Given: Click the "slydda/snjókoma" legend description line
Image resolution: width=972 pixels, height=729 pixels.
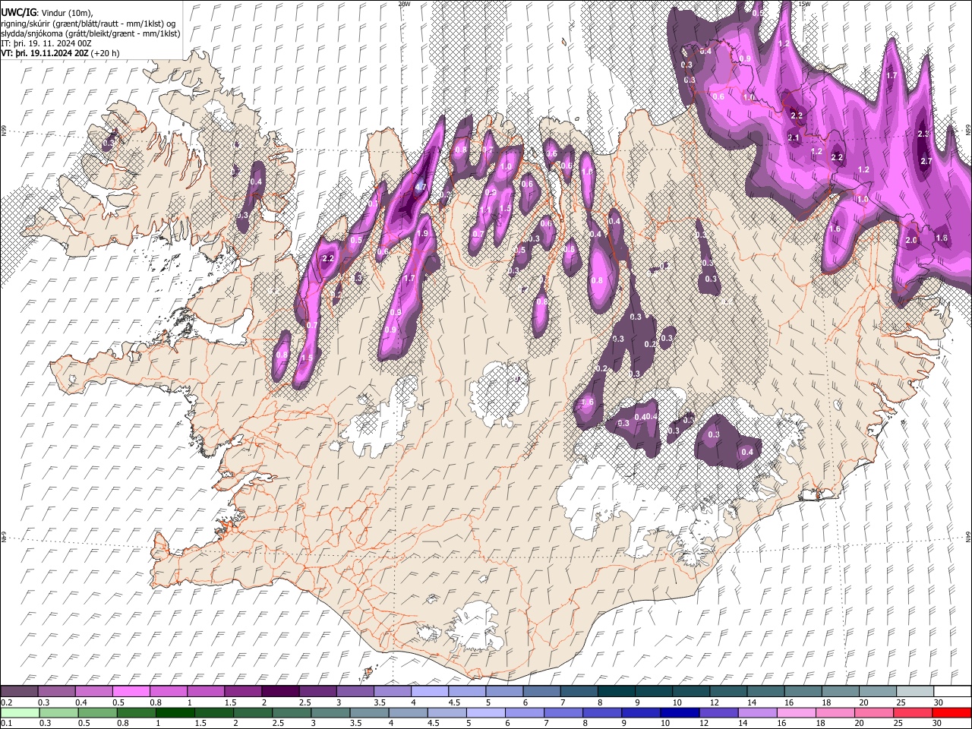Looking at the screenshot, I should [x=90, y=33].
